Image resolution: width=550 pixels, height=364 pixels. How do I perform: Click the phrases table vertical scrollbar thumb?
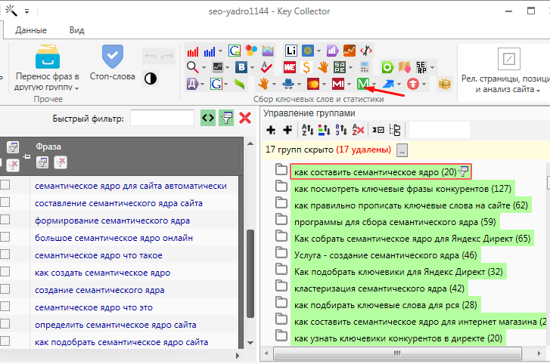coord(250,273)
